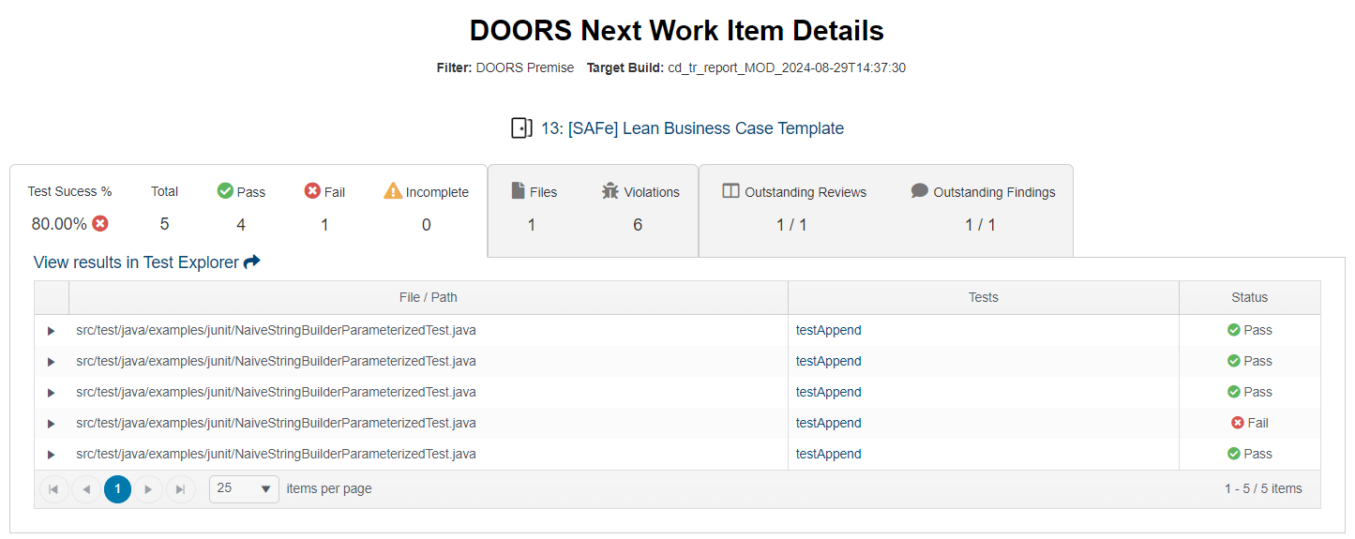
Task: Go to the first page of results
Action: (x=53, y=489)
